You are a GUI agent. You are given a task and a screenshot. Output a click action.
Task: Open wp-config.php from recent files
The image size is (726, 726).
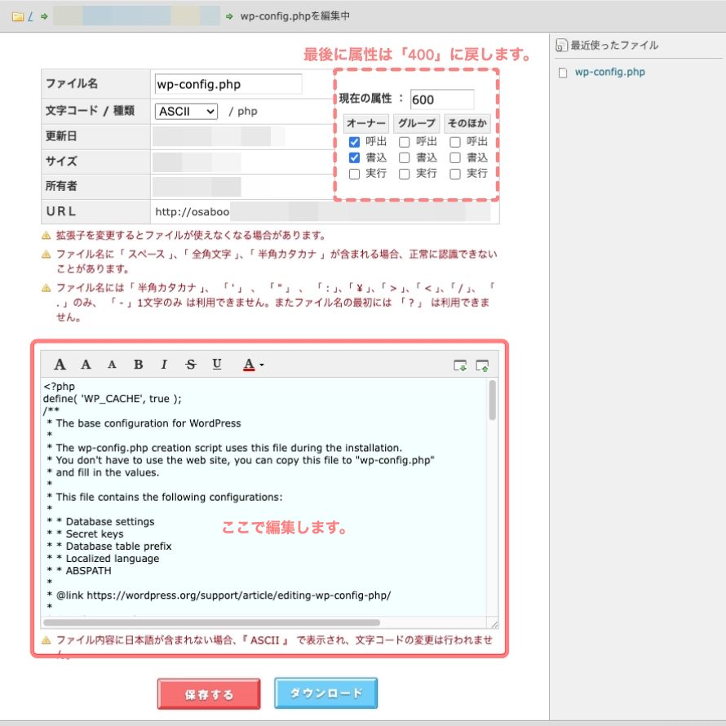610,73
